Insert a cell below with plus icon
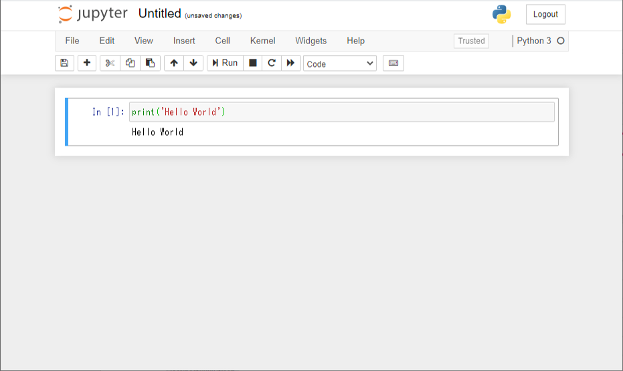The height and width of the screenshot is (371, 623). [87, 63]
